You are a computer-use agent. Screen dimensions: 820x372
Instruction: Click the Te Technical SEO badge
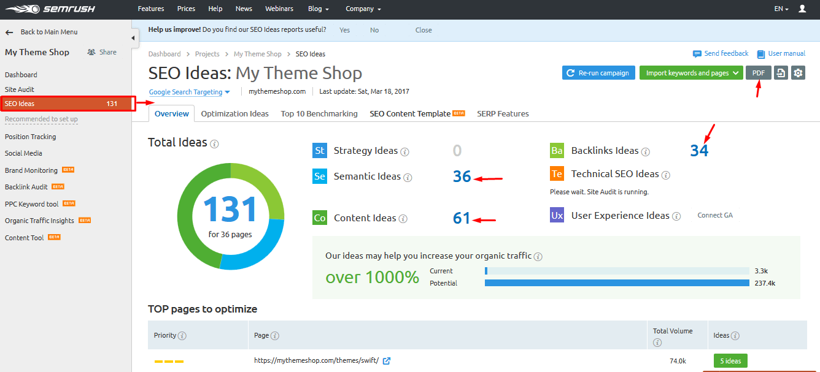[x=557, y=174]
